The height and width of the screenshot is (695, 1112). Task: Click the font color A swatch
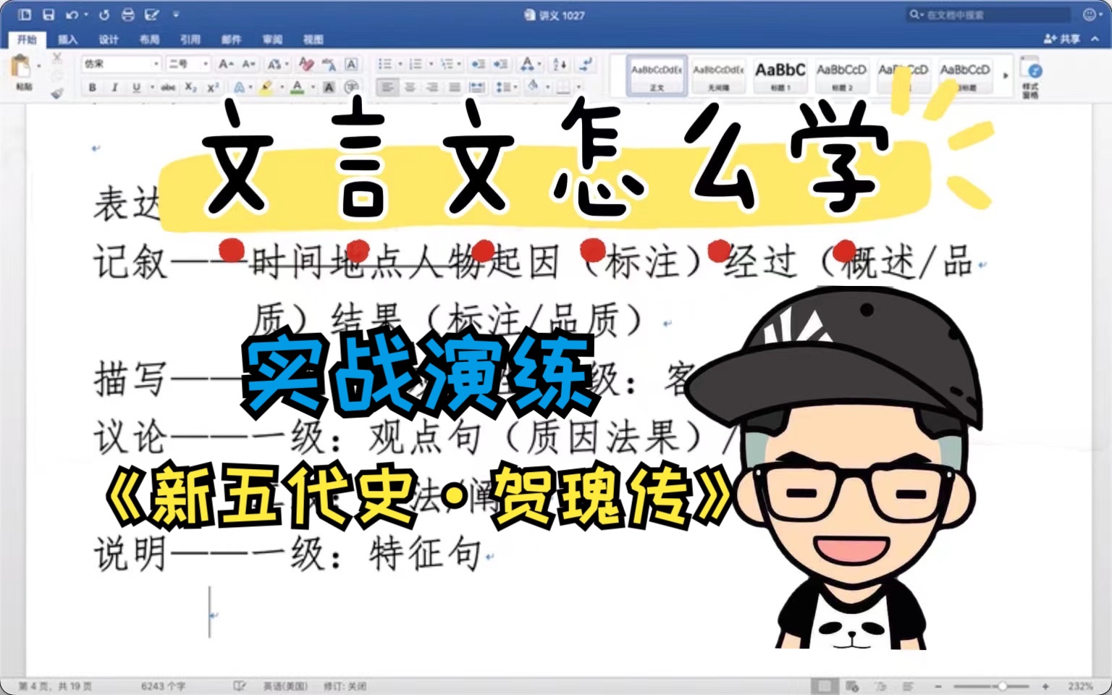click(297, 87)
